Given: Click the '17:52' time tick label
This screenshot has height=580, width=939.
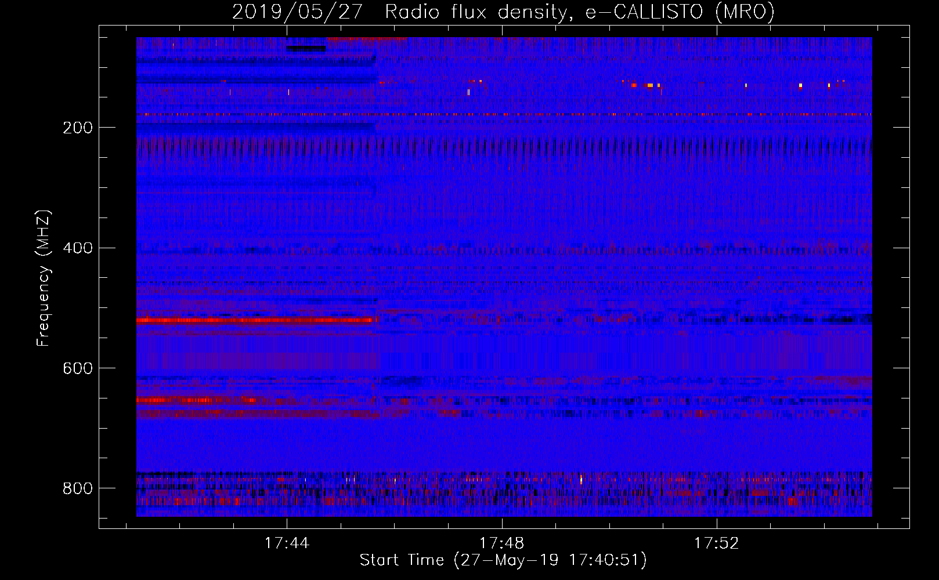Looking at the screenshot, I should (716, 543).
